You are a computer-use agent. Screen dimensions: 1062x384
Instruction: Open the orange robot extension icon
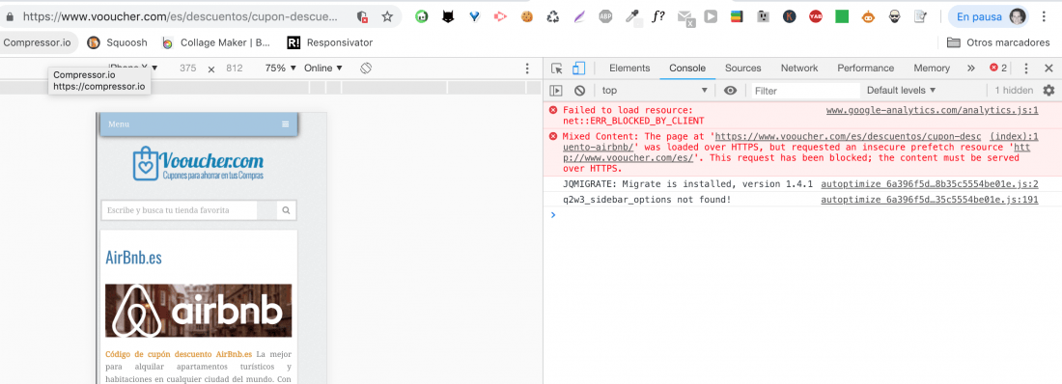pos(868,17)
